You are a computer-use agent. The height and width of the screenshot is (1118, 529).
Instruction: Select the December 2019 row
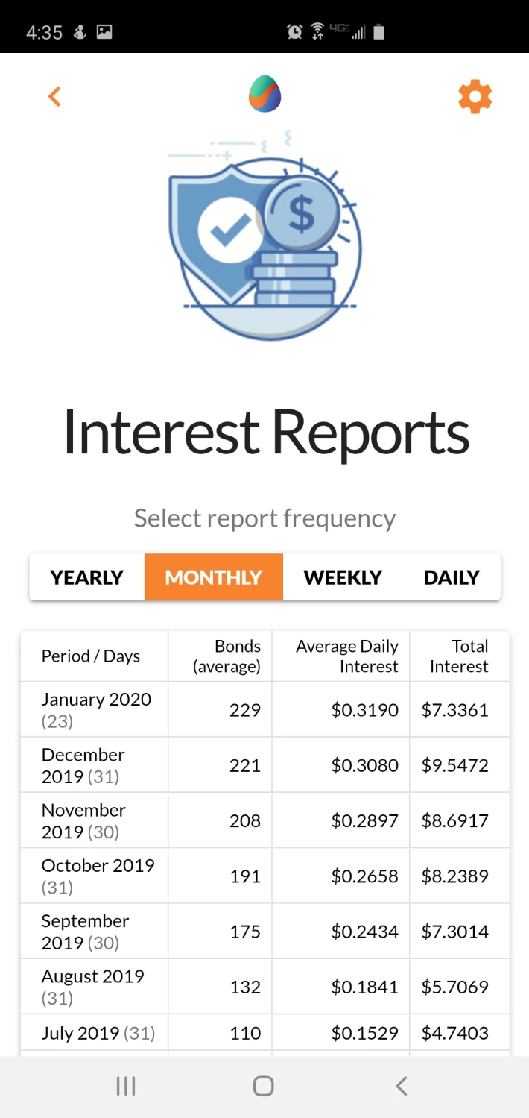[264, 765]
